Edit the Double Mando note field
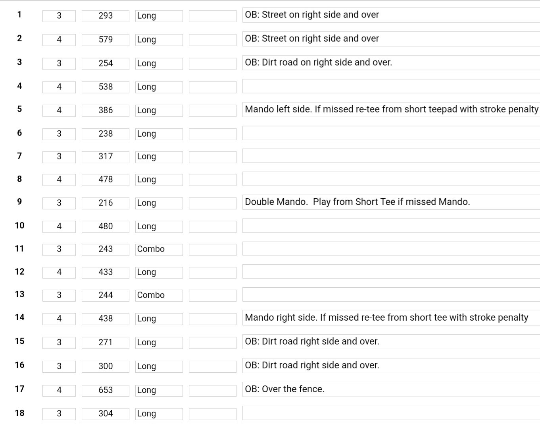The image size is (540, 424). pyautogui.click(x=391, y=202)
